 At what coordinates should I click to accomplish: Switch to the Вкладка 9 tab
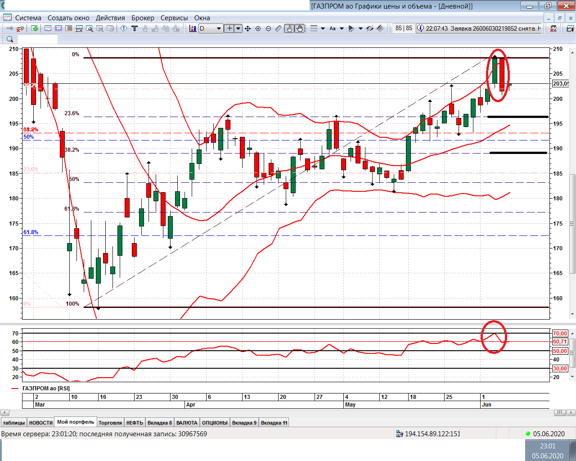click(x=244, y=423)
